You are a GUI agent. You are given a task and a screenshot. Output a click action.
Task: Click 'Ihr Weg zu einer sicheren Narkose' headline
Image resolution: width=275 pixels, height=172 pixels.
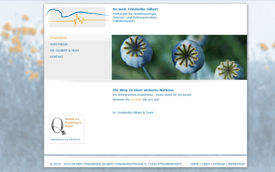coord(143,90)
